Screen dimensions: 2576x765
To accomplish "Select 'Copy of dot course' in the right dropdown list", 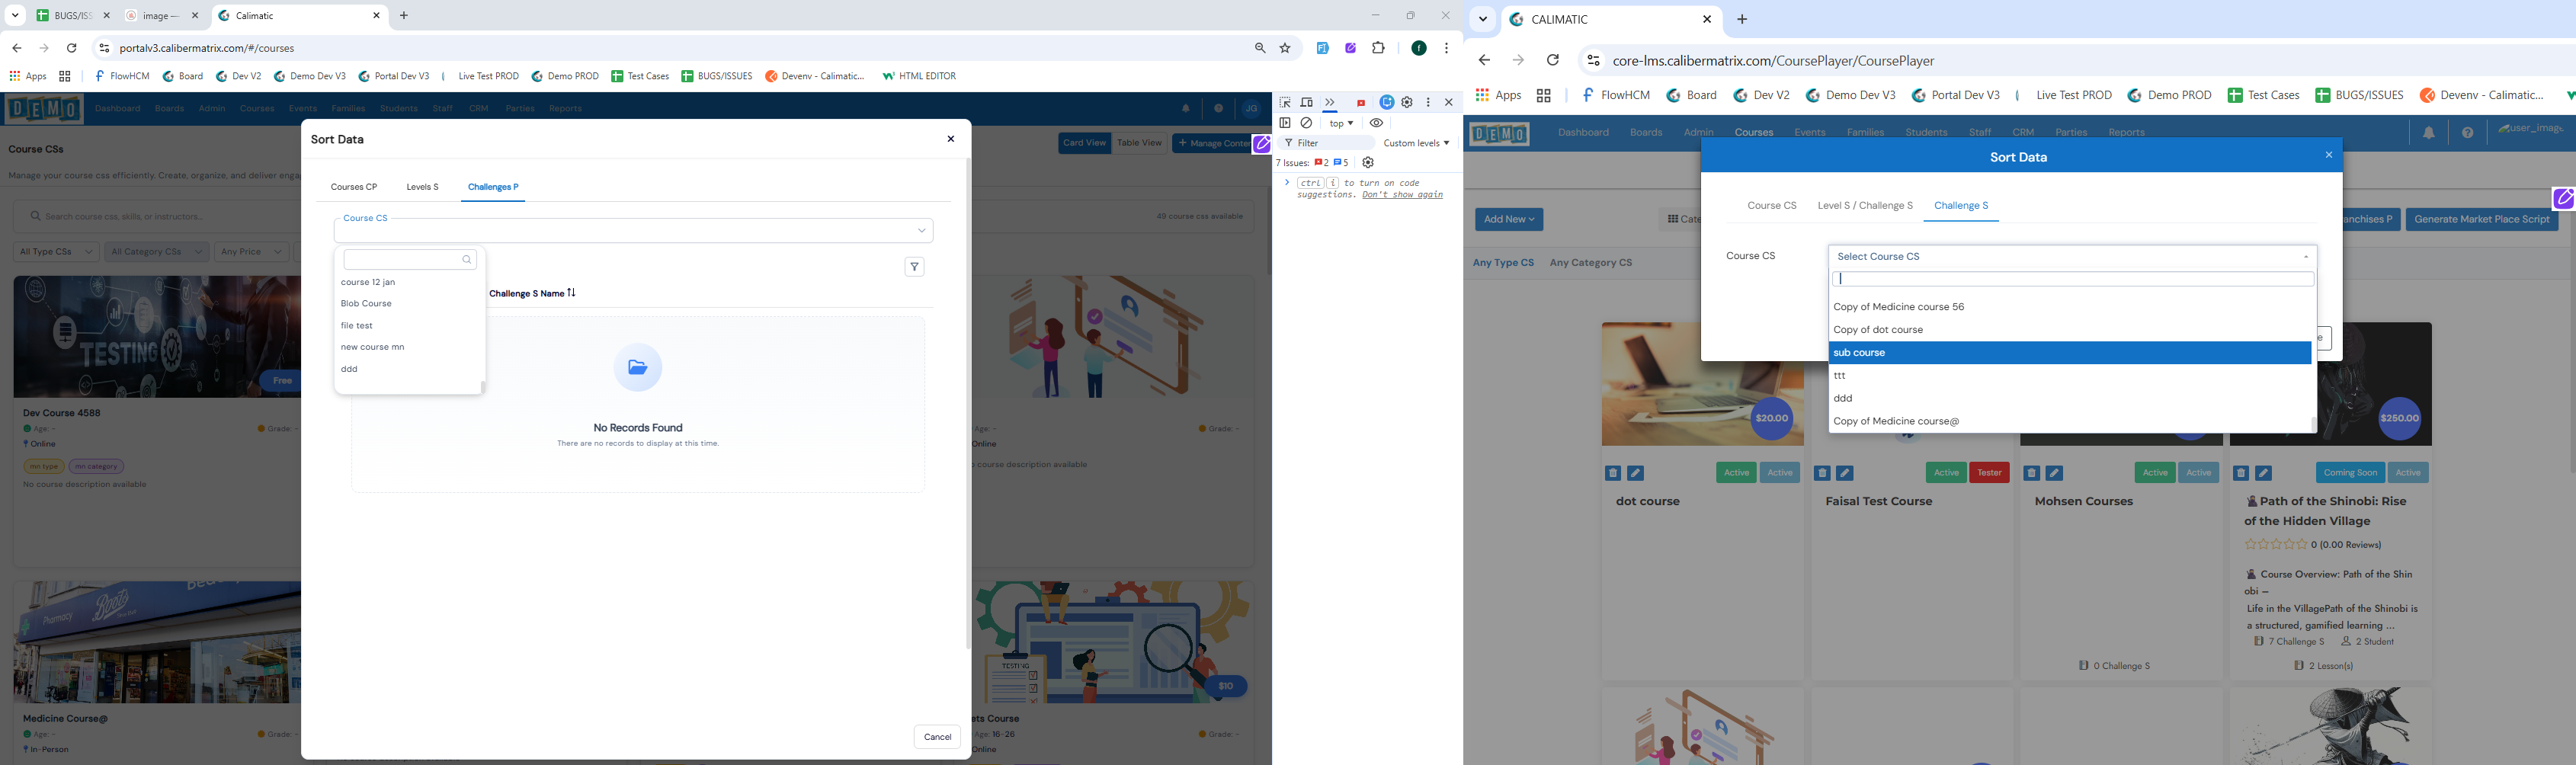I will [2070, 330].
